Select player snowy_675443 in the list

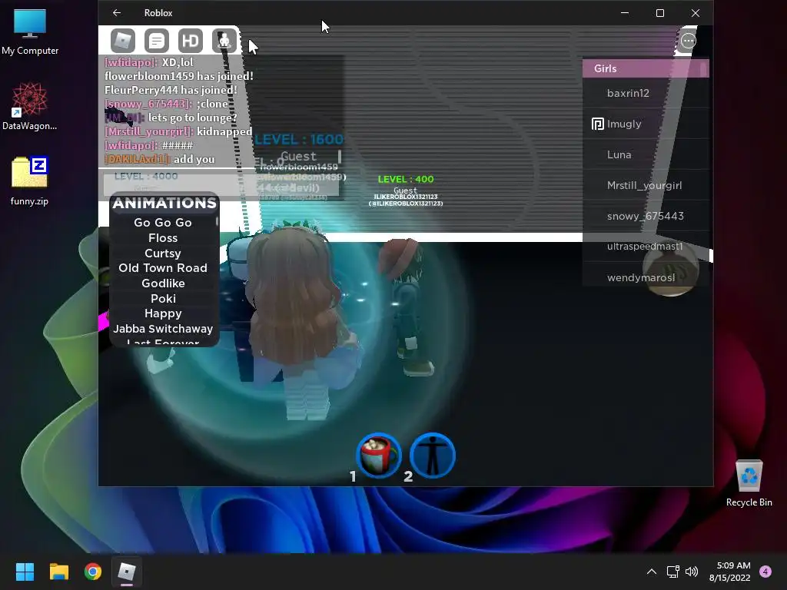646,216
